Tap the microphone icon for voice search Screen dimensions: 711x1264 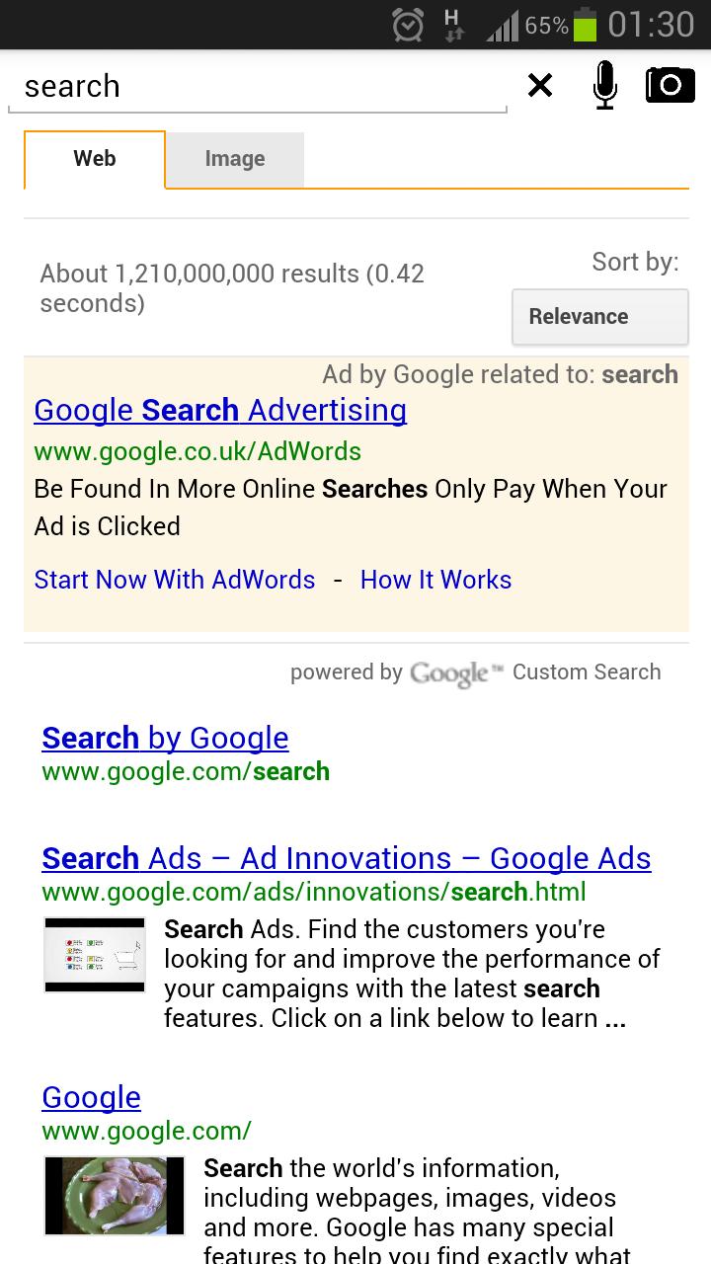[x=604, y=85]
